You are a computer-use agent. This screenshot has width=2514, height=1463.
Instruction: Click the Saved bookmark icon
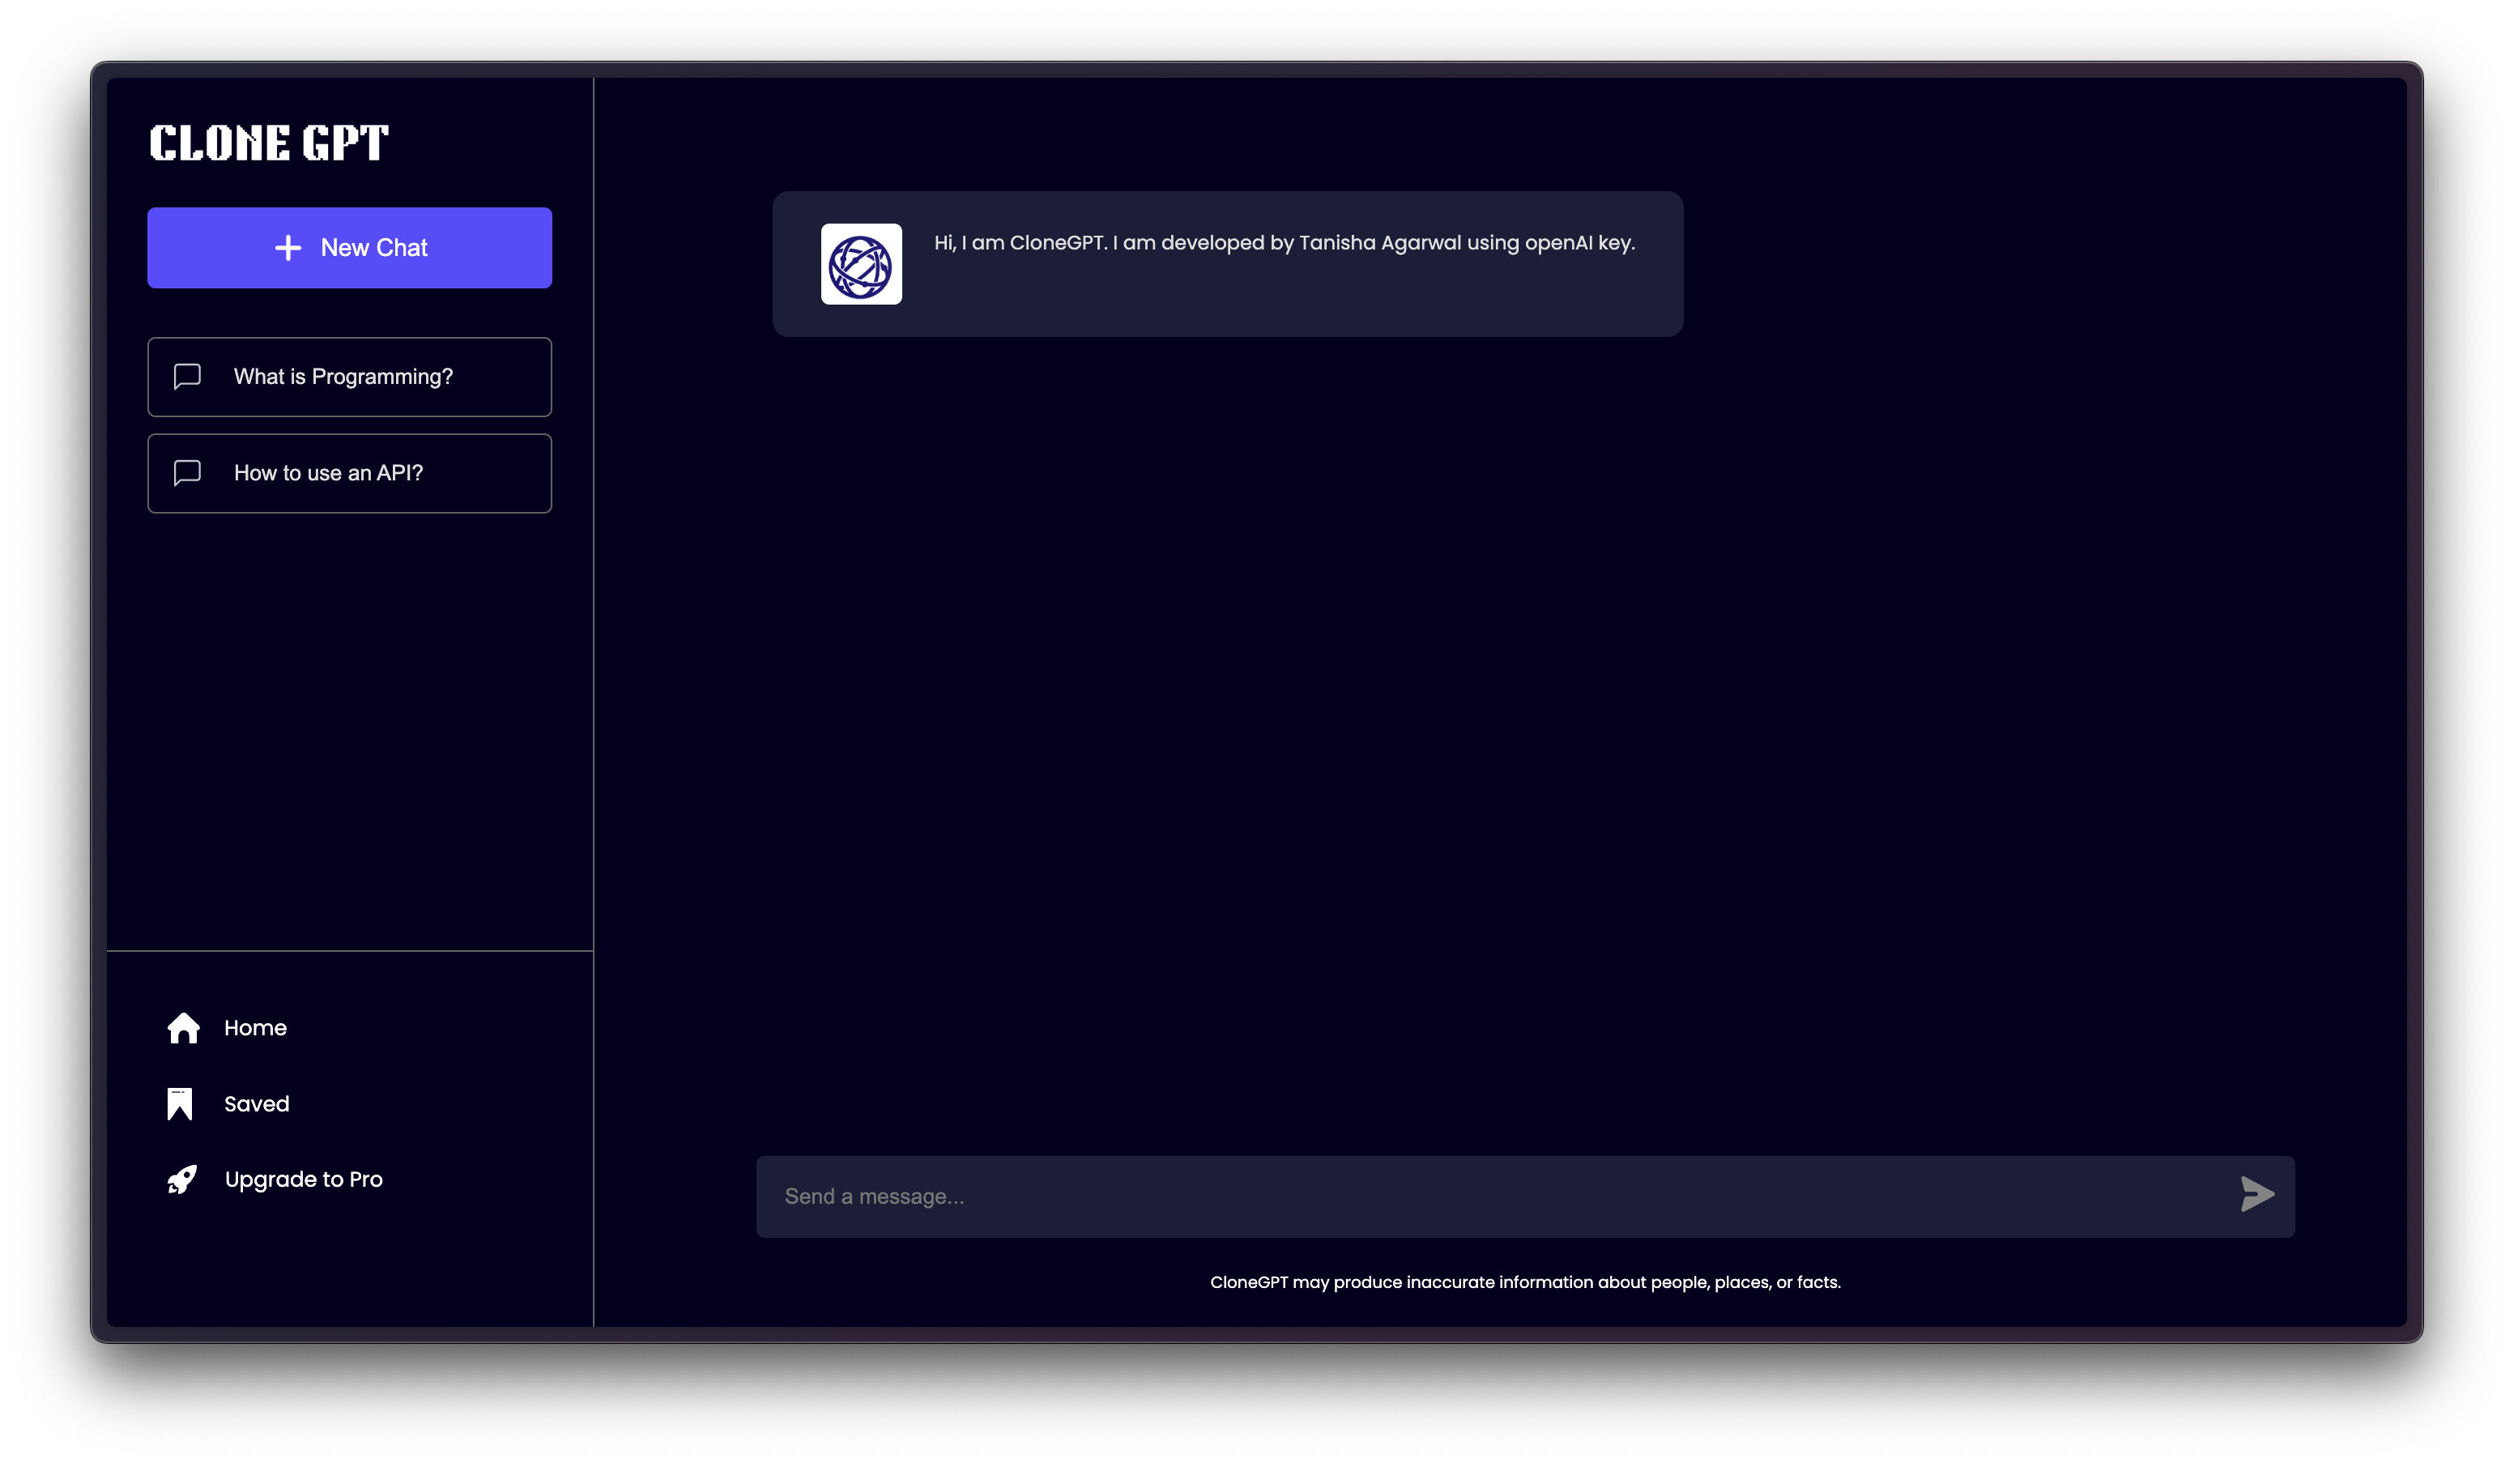pyautogui.click(x=180, y=1104)
